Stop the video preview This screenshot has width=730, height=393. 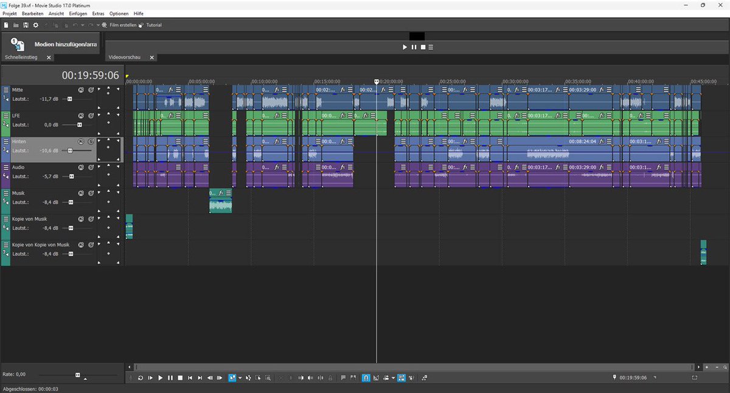423,47
